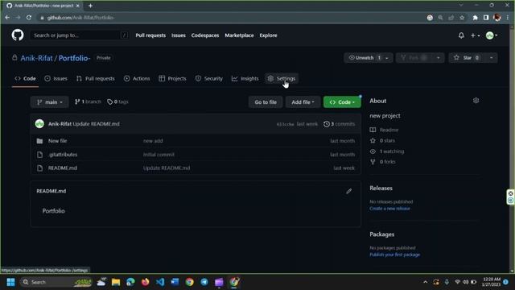
Task: Click Codespaces in top navigation
Action: [205, 35]
